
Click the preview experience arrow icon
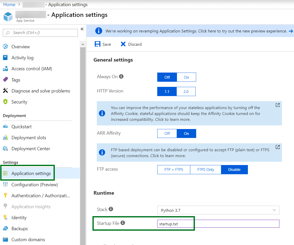tap(291, 31)
